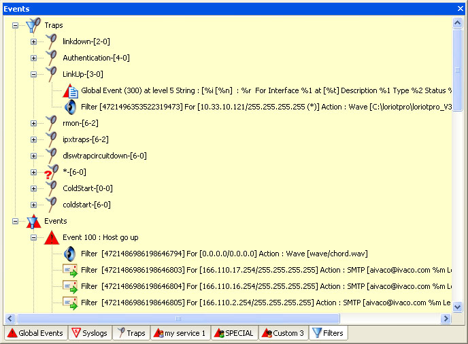Select the my service 1 tab
Screen dimensions: 468x344
tap(179, 333)
